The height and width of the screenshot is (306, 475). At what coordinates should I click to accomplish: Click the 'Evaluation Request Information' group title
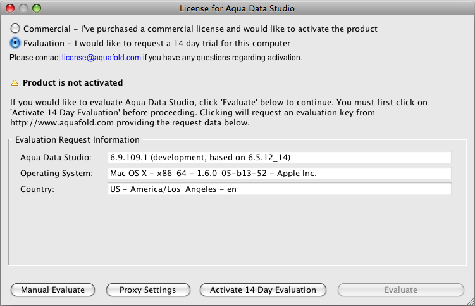(77, 139)
